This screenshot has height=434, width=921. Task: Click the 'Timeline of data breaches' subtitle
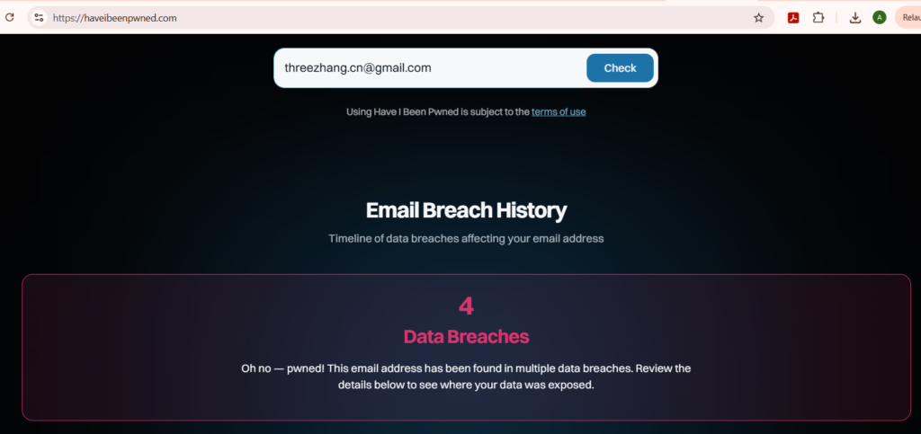[x=467, y=239]
